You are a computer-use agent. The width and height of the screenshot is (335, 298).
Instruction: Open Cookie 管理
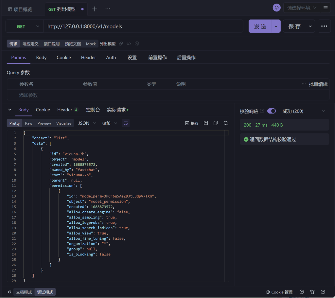point(279,292)
